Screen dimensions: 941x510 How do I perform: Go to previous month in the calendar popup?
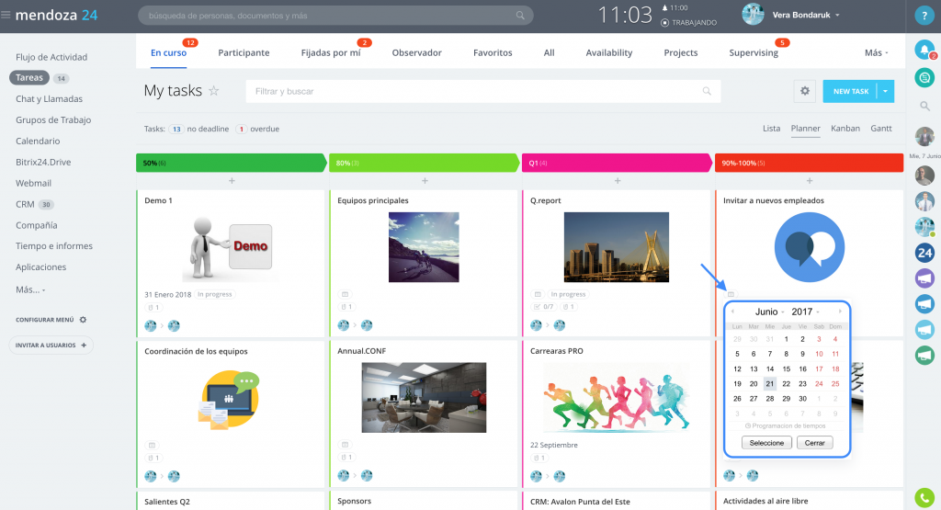click(732, 312)
